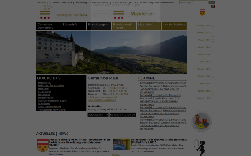This screenshot has height=156, width=251.
Task: Select Schleis 1.064 in village list
Action: (x=204, y=76)
